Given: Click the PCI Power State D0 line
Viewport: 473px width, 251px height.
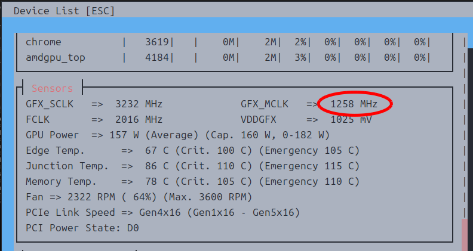Looking at the screenshot, I should pos(82,228).
